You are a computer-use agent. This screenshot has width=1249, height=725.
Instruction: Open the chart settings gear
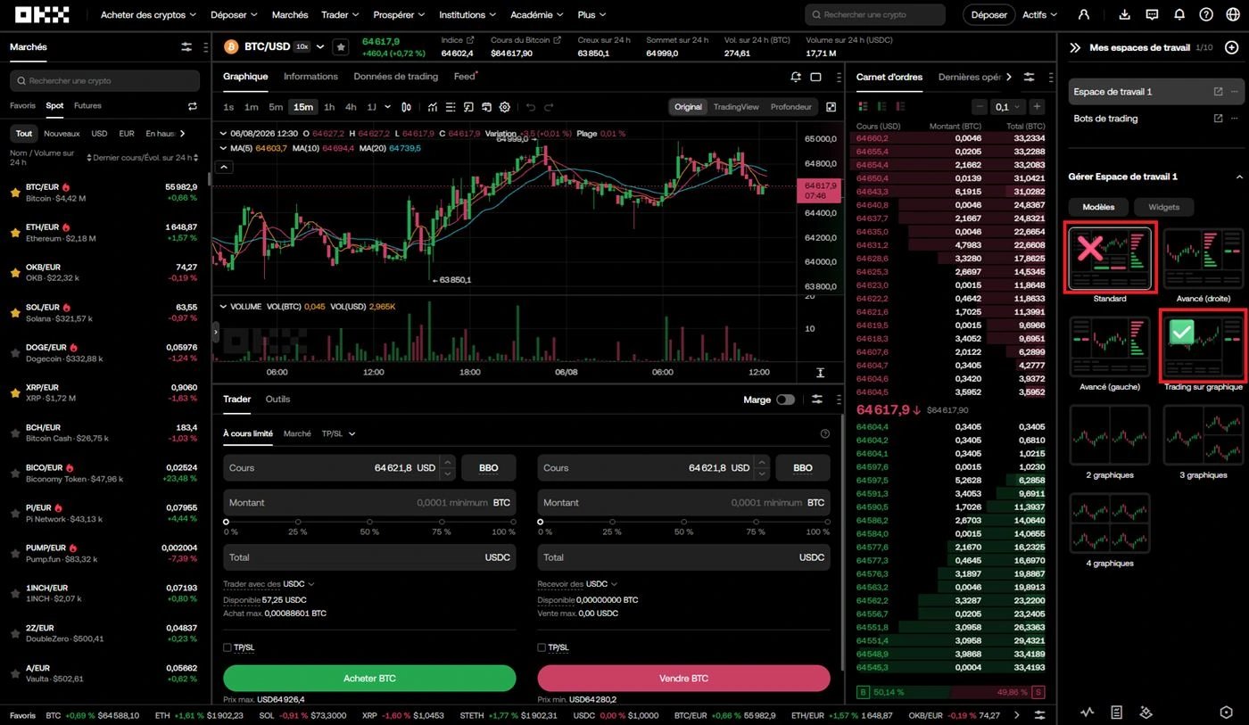(x=505, y=107)
